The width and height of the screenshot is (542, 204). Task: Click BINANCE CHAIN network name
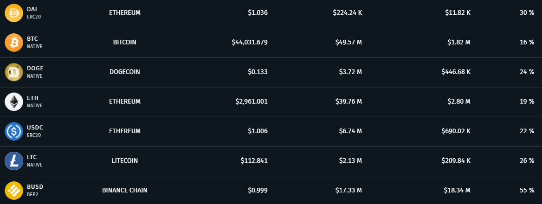125,190
